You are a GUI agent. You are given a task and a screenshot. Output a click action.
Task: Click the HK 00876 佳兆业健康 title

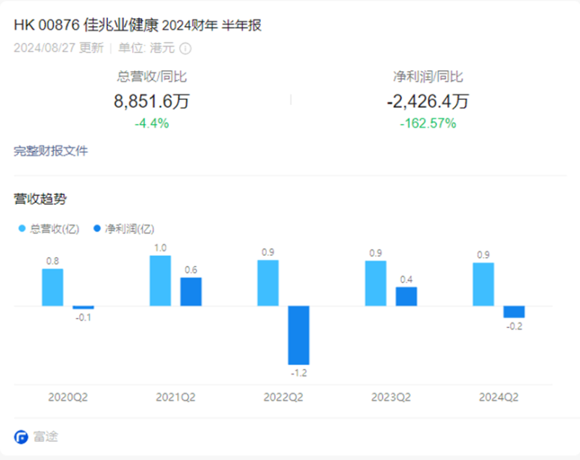[x=138, y=25]
